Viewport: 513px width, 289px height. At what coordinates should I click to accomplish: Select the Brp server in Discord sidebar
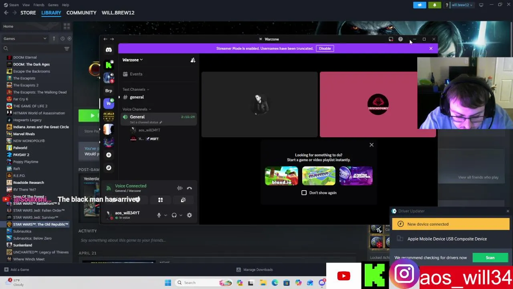(109, 91)
